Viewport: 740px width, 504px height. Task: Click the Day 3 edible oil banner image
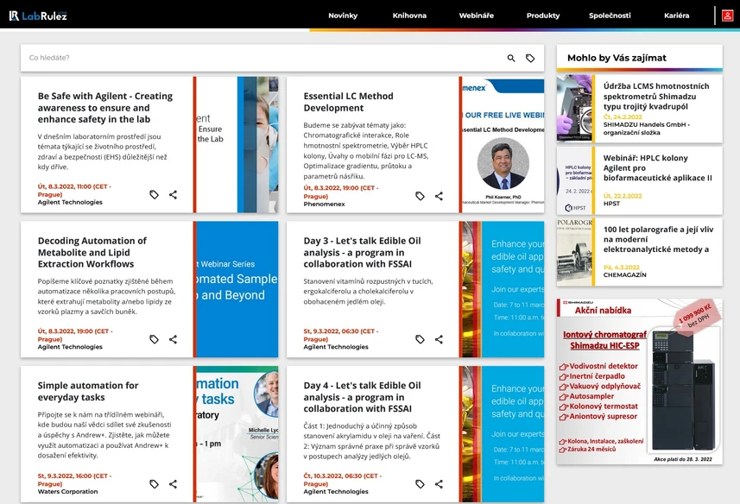click(503, 289)
